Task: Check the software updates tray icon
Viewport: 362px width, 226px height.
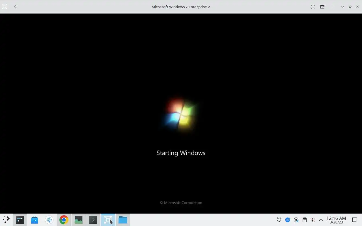Action: pos(296,220)
